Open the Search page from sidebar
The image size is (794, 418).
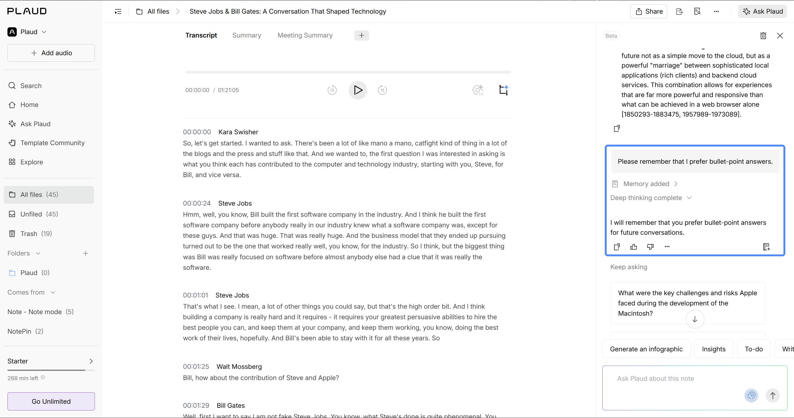point(49,86)
